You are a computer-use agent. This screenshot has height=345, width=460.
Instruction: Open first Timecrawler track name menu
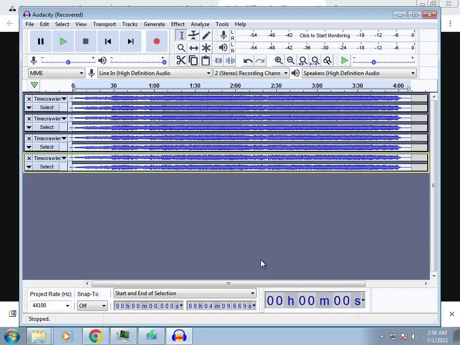[50, 99]
